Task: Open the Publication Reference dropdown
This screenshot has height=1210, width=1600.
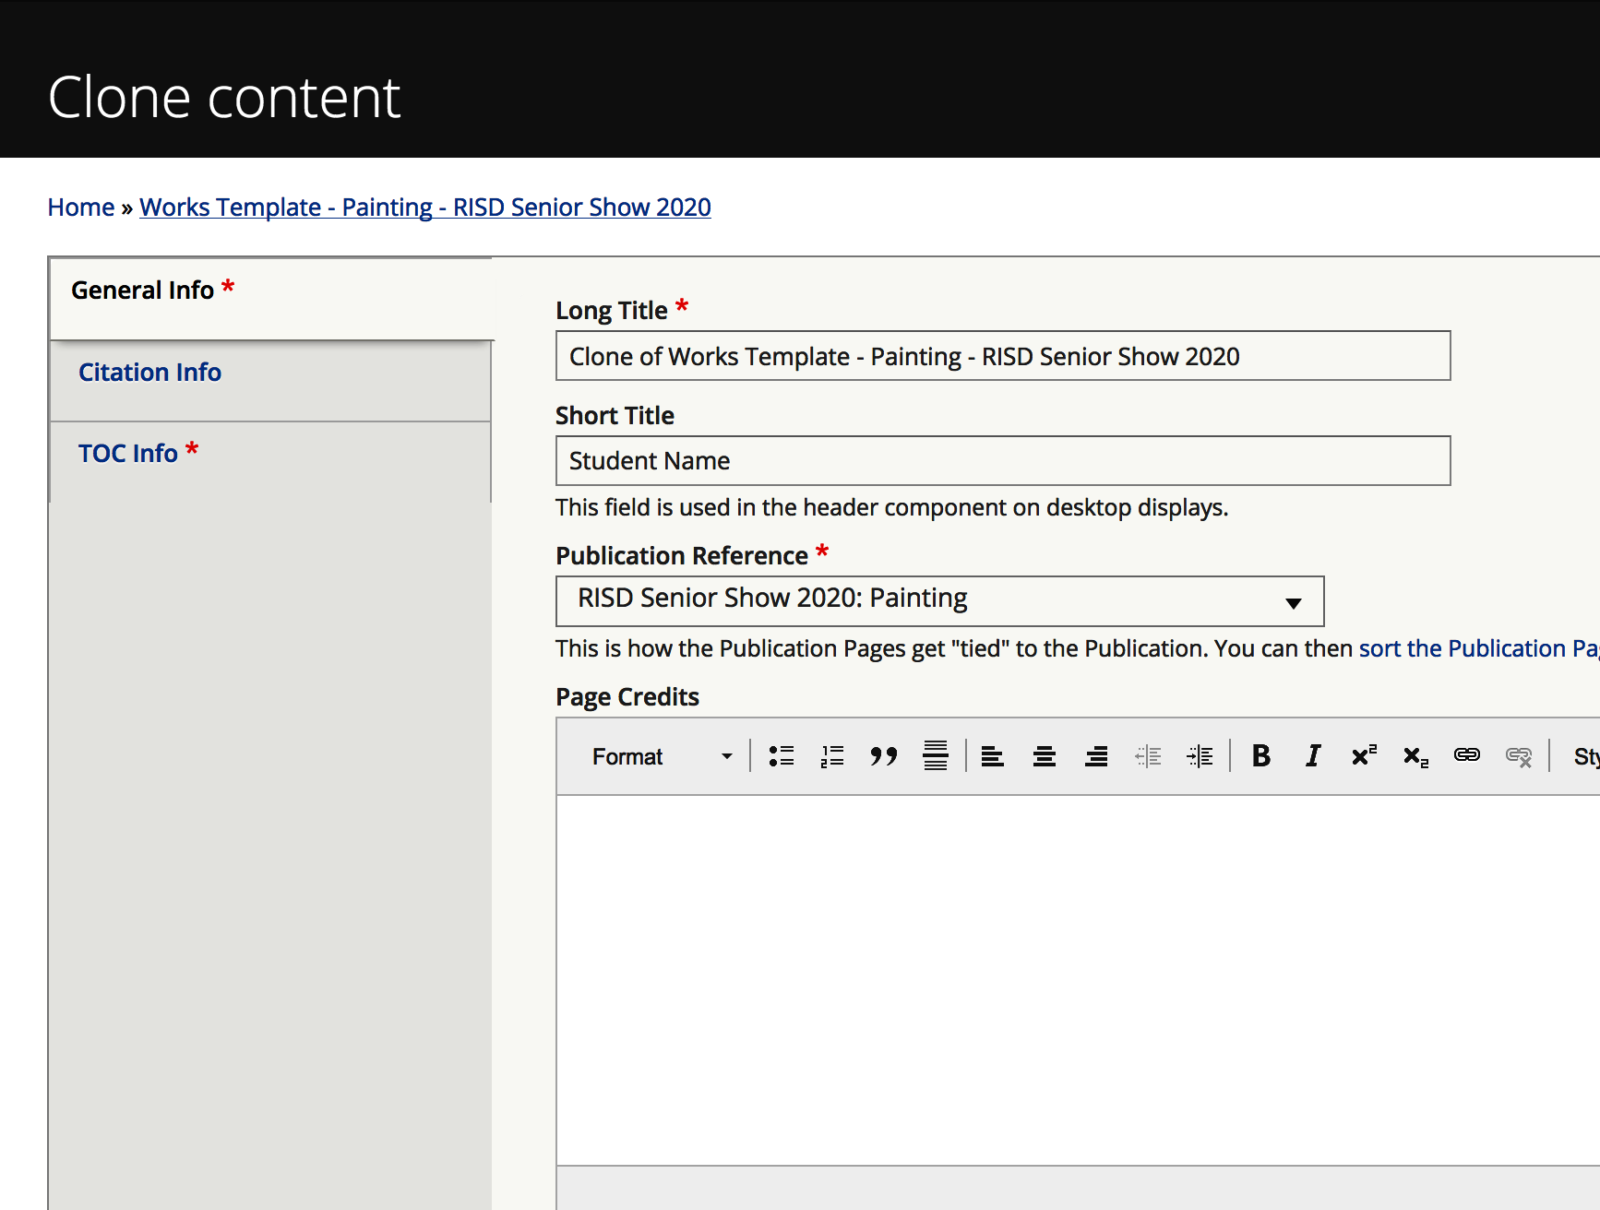Action: point(939,601)
